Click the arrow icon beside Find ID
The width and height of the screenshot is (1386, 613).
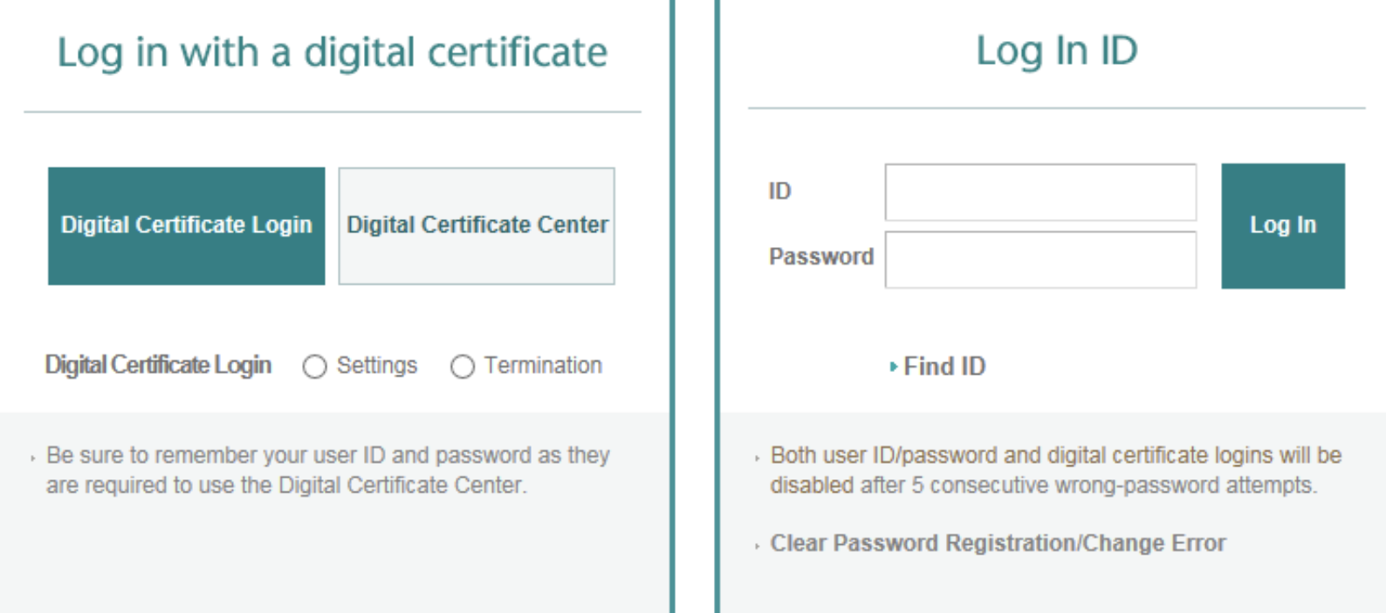pyautogui.click(x=893, y=367)
